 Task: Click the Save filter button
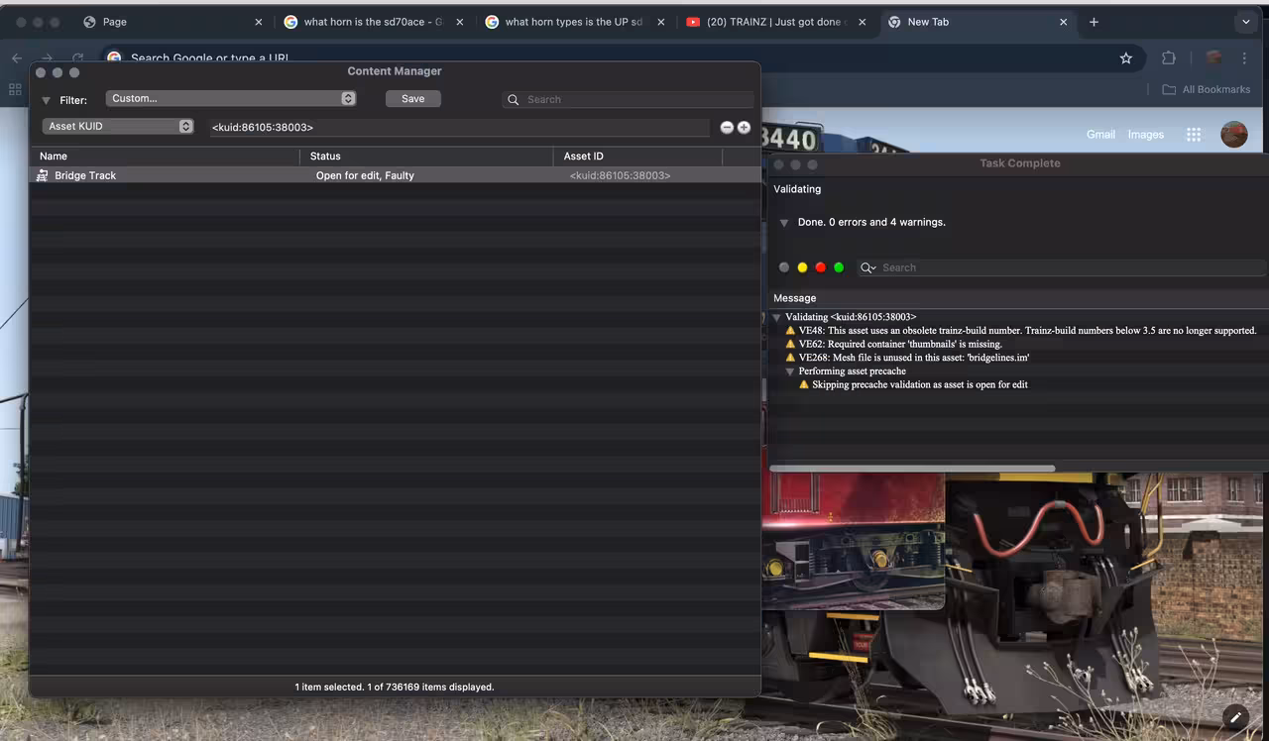413,98
